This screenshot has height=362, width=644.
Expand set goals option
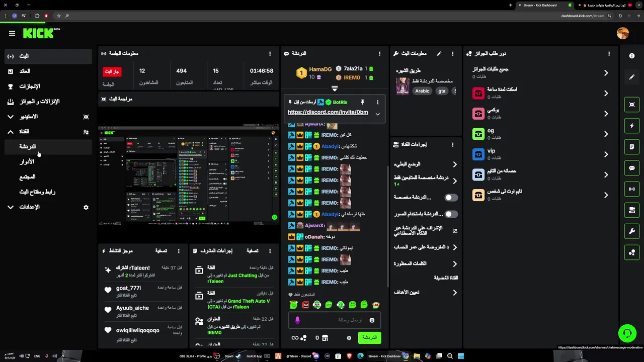[x=454, y=293]
